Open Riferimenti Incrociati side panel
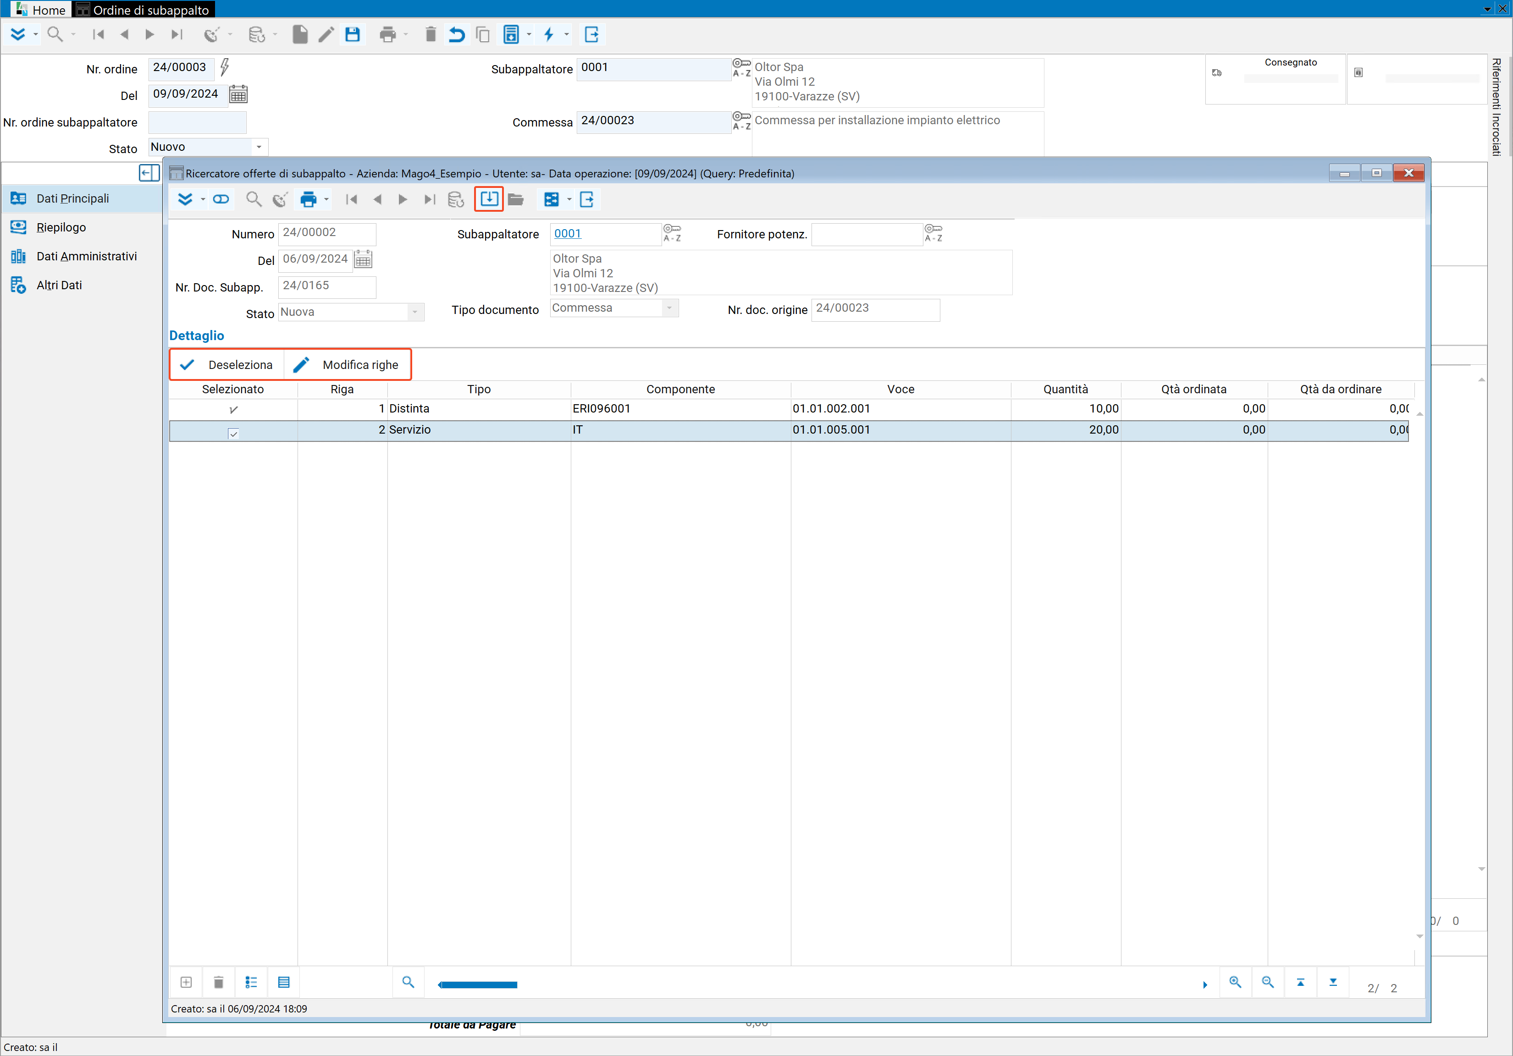This screenshot has width=1513, height=1056. click(x=1496, y=107)
